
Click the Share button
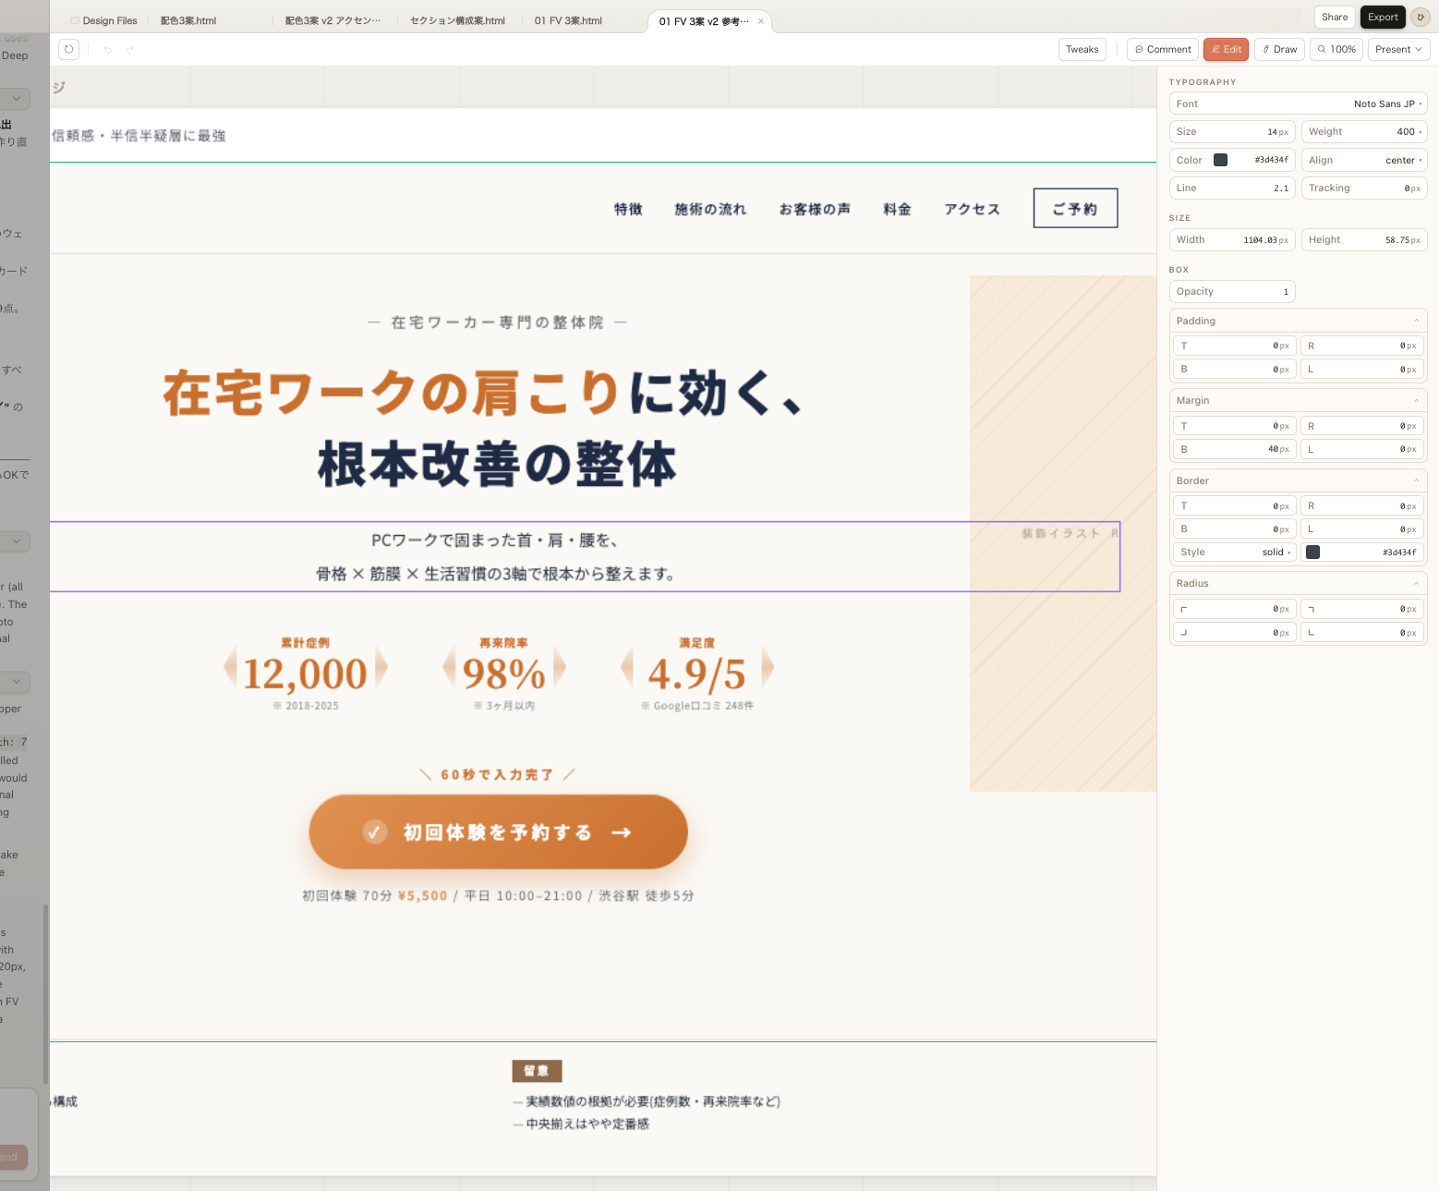coord(1334,17)
